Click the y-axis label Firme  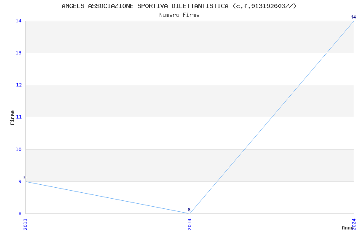coord(12,118)
